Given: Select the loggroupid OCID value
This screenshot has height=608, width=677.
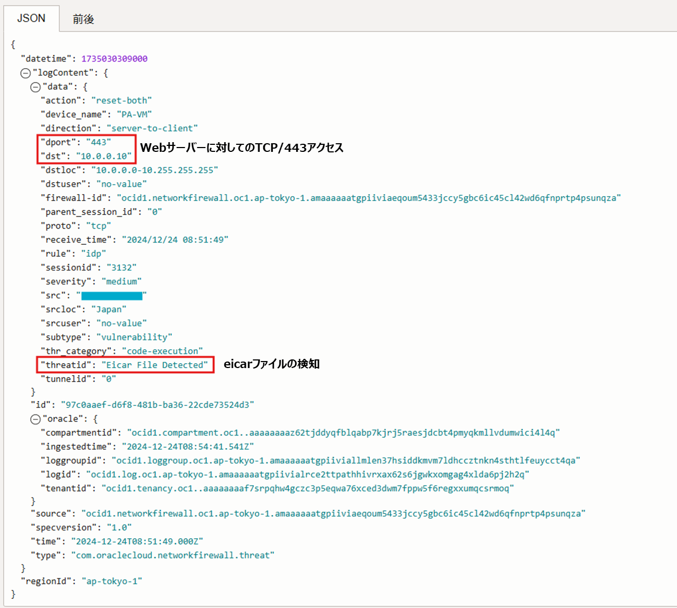Looking at the screenshot, I should pyautogui.click(x=346, y=460).
